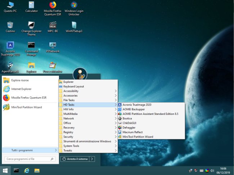
Task: Click the user account picture
Action: [80, 74]
